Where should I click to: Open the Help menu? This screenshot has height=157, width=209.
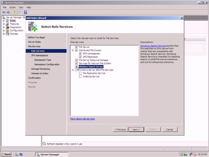click(29, 7)
